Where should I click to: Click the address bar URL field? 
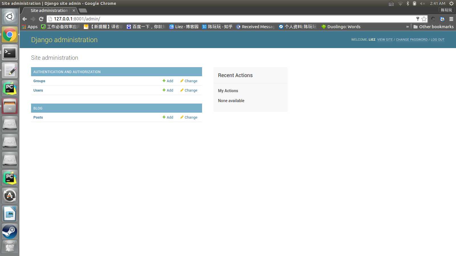coord(231,19)
